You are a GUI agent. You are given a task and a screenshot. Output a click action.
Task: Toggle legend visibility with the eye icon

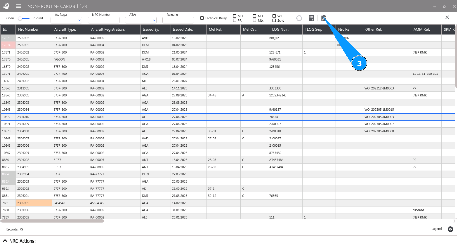tap(450, 229)
